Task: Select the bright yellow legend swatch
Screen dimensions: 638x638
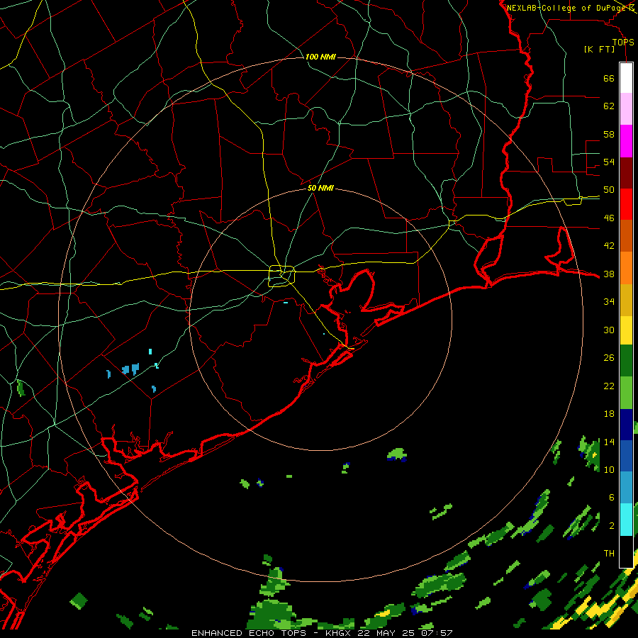Action: click(x=626, y=330)
